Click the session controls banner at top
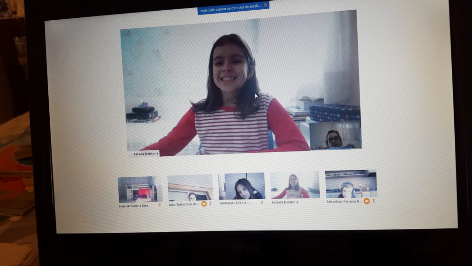Viewport: 472px width, 266px height. pyautogui.click(x=233, y=8)
